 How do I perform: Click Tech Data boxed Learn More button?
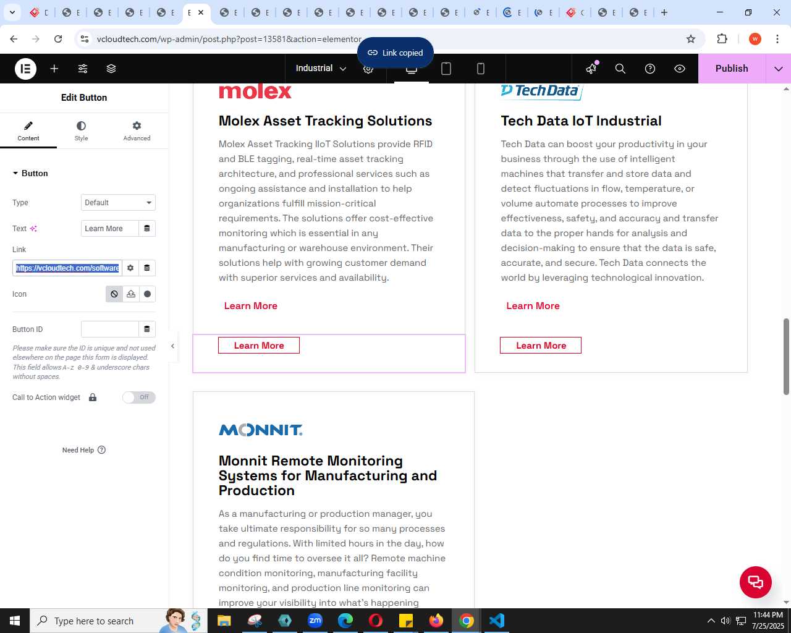pos(541,346)
